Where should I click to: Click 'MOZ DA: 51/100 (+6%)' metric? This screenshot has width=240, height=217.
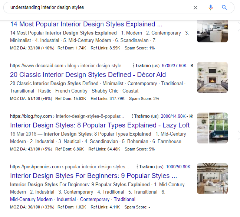click(31, 98)
